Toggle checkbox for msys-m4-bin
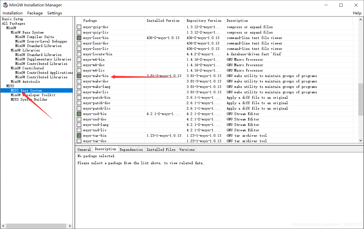Screen dimensions: 364x229 point(79,59)
